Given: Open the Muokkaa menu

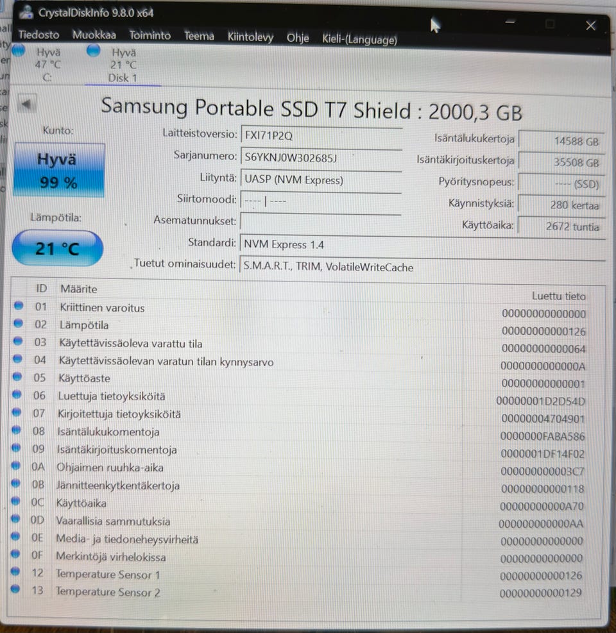Looking at the screenshot, I should (x=94, y=35).
